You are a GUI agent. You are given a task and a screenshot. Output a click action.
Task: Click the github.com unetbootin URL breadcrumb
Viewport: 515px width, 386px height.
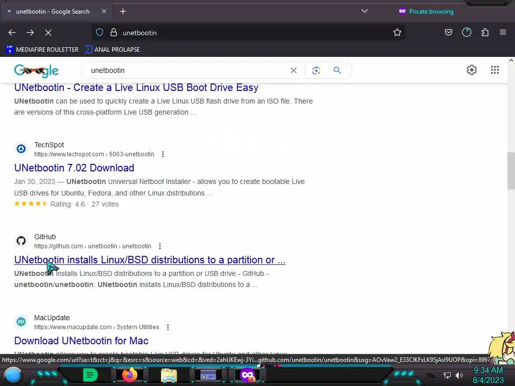click(x=93, y=246)
